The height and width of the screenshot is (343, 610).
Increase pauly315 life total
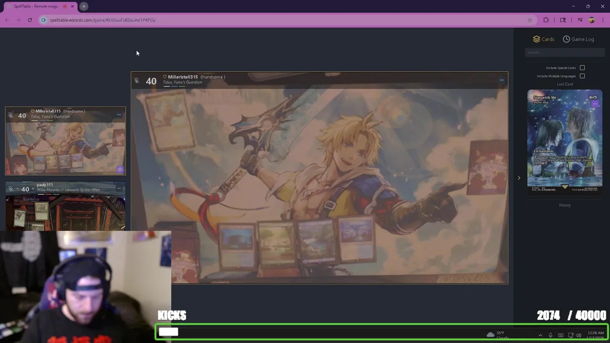tap(33, 189)
